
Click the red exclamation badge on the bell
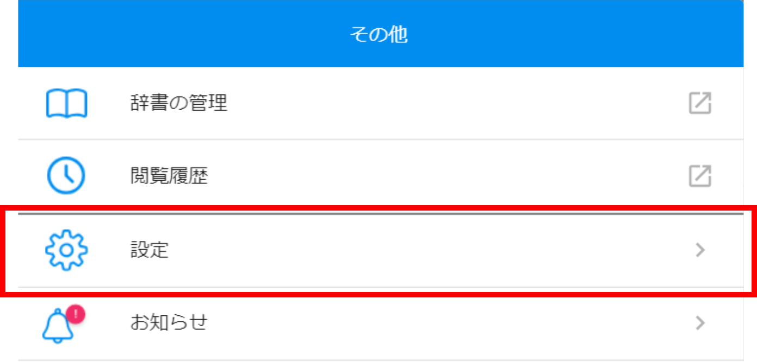pyautogui.click(x=75, y=314)
